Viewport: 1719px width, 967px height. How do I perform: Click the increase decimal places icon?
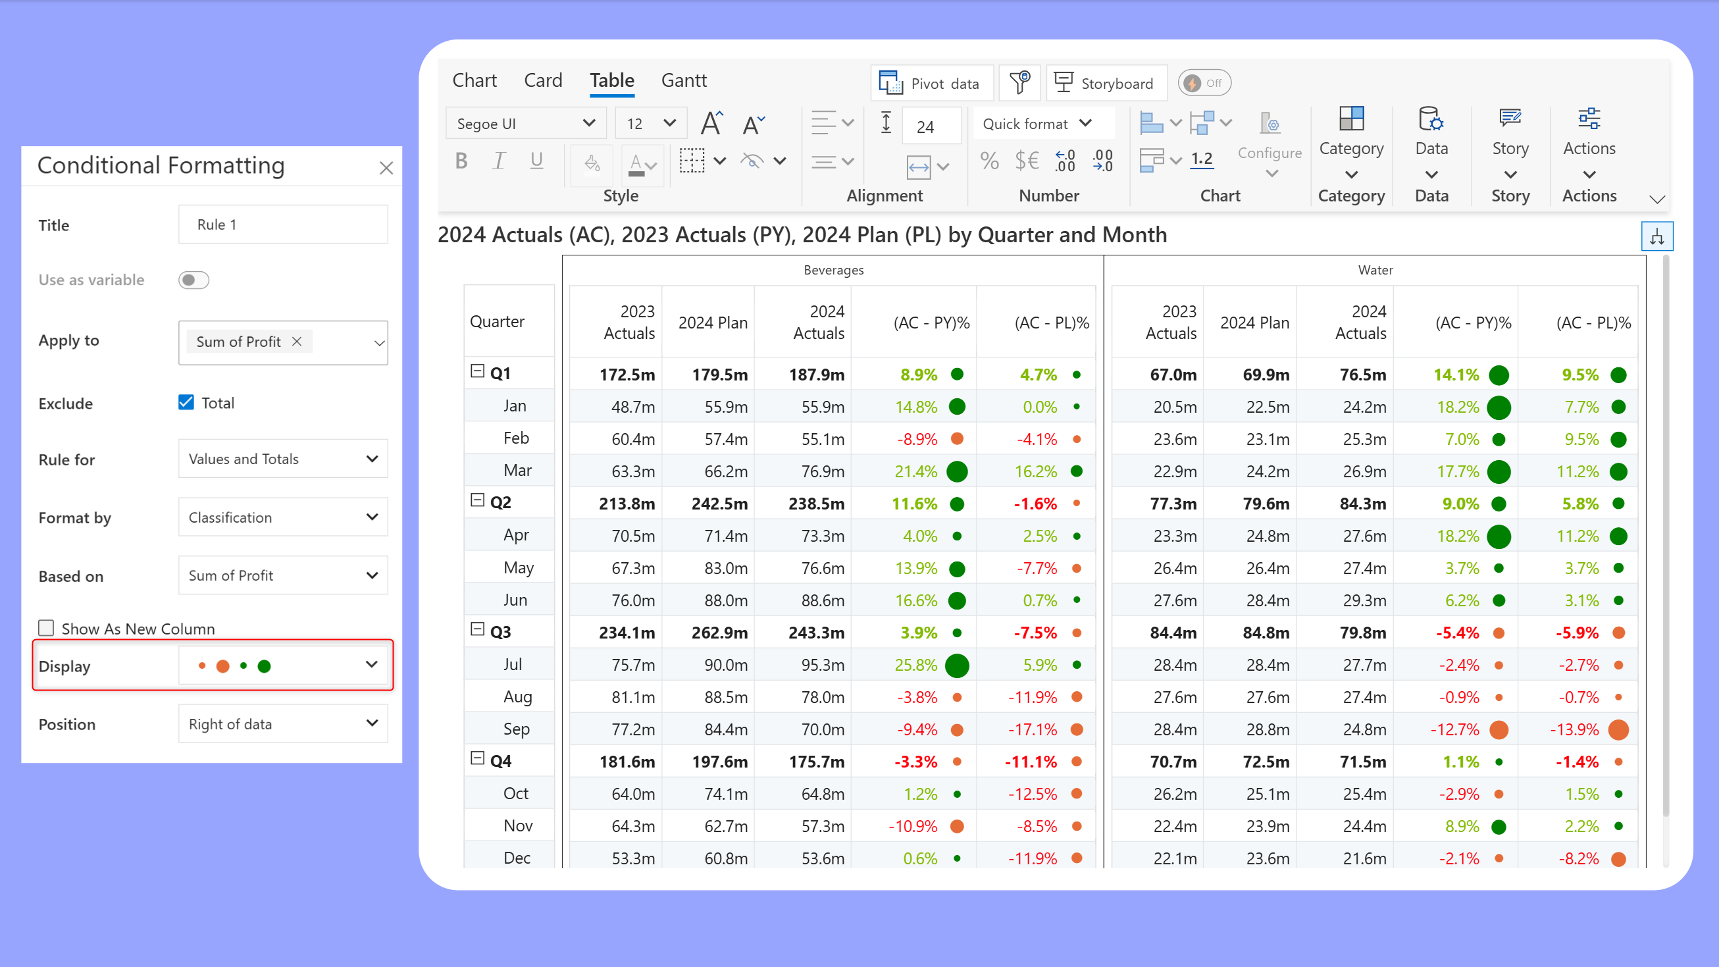[1065, 161]
